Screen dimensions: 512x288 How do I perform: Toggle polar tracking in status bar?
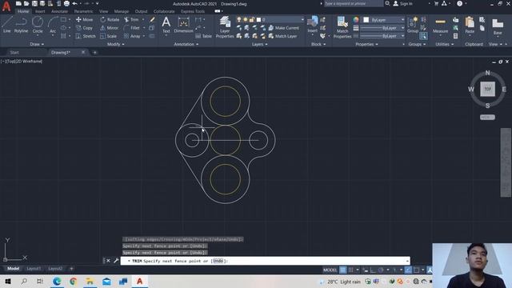pyautogui.click(x=381, y=270)
